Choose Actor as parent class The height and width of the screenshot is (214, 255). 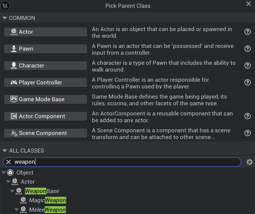click(46, 32)
